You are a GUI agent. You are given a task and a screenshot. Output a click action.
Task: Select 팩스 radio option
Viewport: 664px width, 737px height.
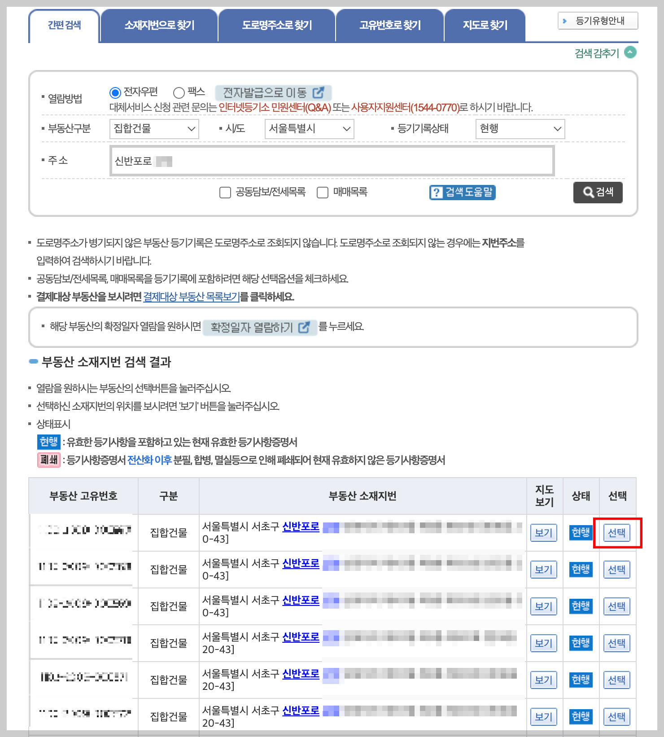[179, 92]
